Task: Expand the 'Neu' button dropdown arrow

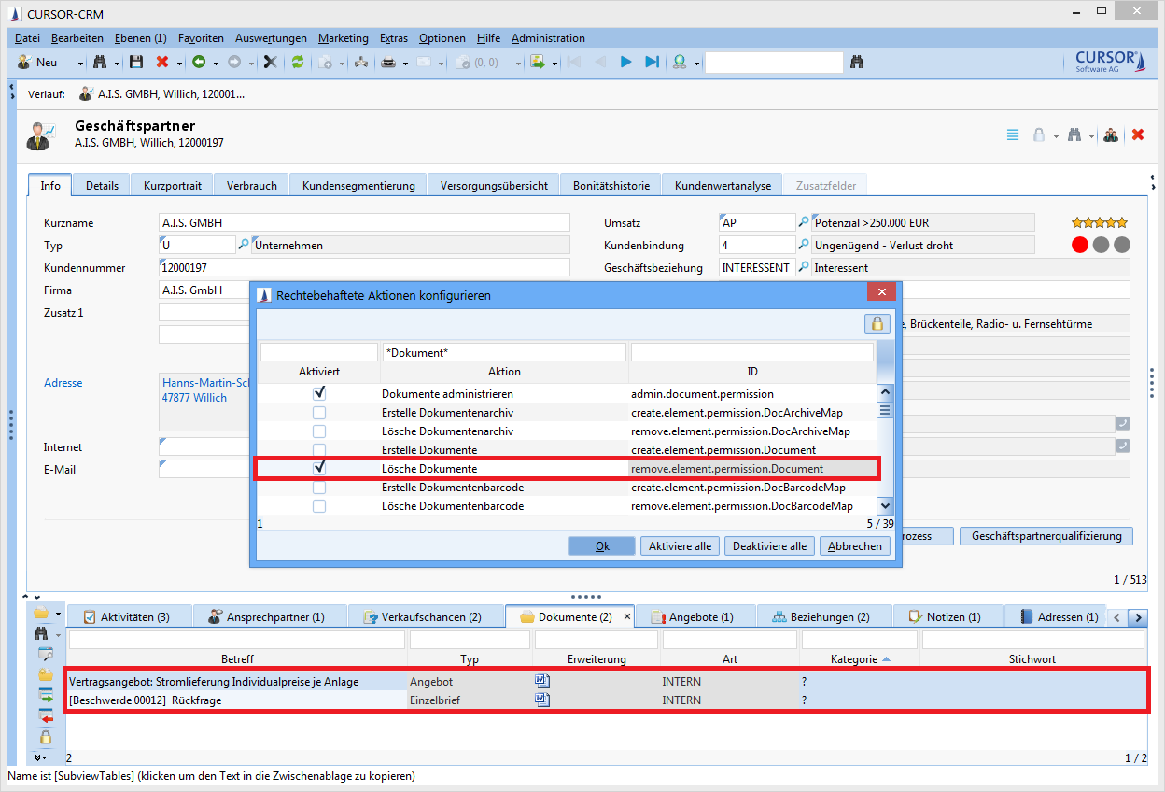Action: (x=80, y=64)
